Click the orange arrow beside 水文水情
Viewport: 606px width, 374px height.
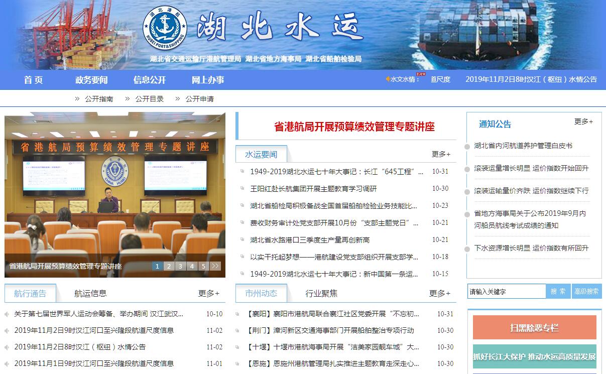click(x=388, y=79)
